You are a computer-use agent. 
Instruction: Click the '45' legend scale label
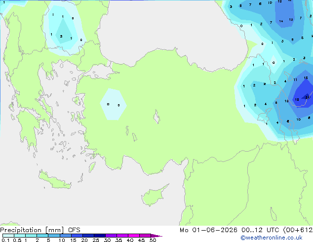click(x=141, y=240)
